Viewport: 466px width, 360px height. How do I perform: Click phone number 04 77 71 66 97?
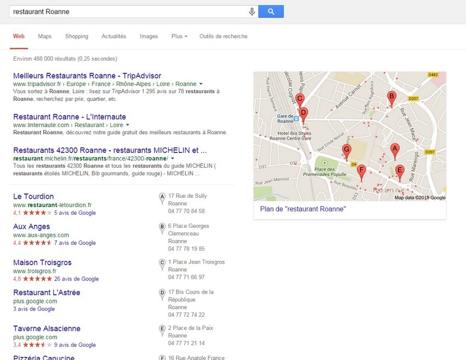(186, 277)
